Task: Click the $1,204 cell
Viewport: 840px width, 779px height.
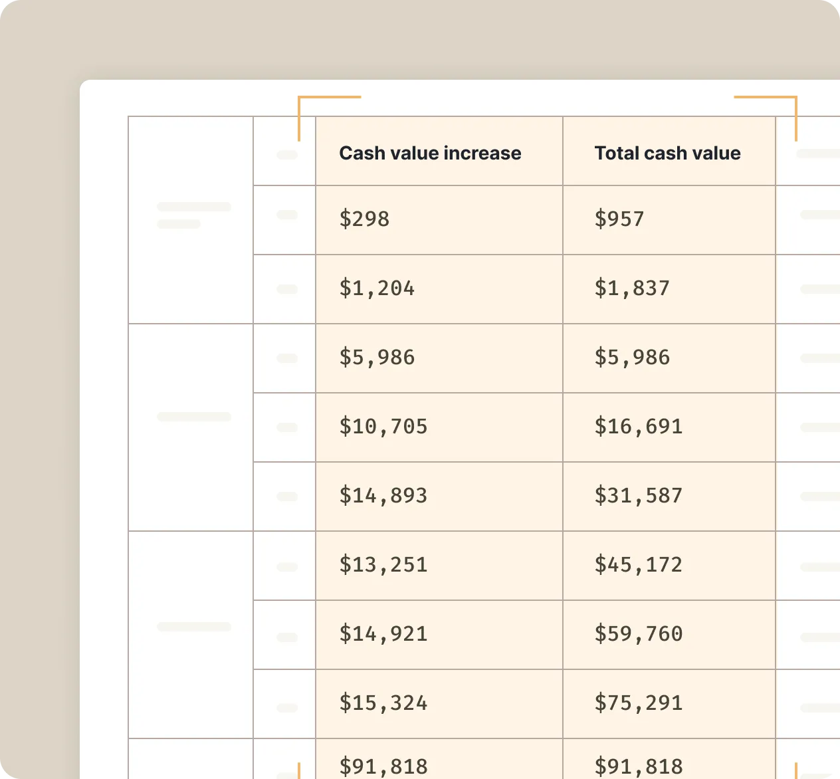Action: click(x=377, y=288)
